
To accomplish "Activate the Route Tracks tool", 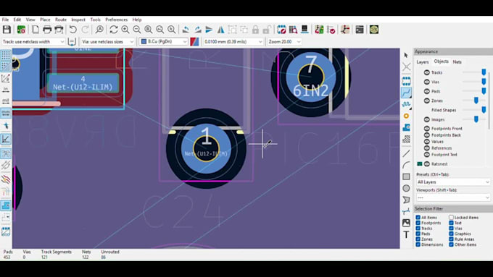I will click(x=406, y=93).
